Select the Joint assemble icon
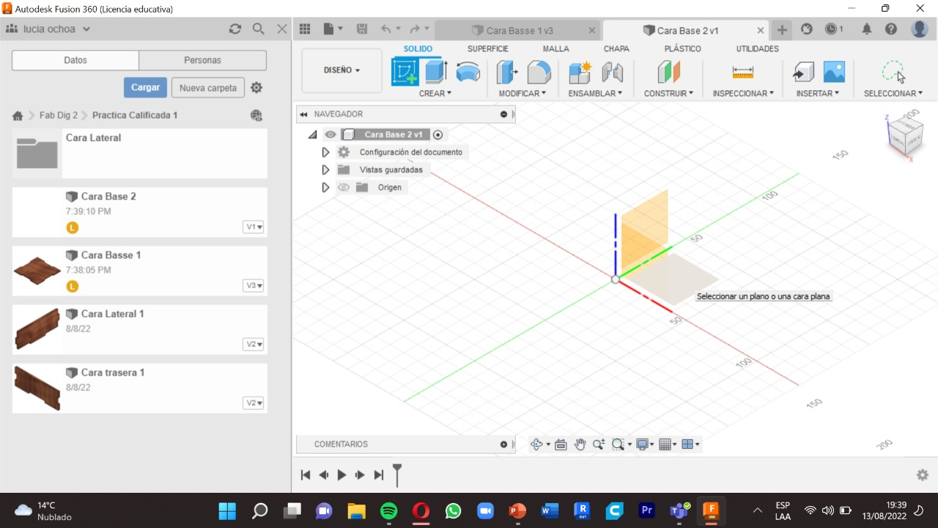 (613, 72)
